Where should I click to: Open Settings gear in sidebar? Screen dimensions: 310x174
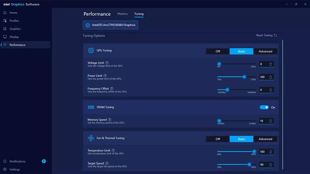pos(5,169)
